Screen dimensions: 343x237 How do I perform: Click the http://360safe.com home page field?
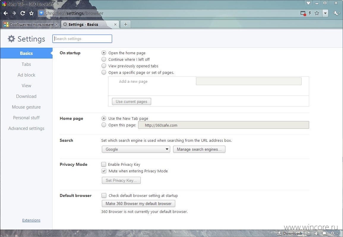224,125
